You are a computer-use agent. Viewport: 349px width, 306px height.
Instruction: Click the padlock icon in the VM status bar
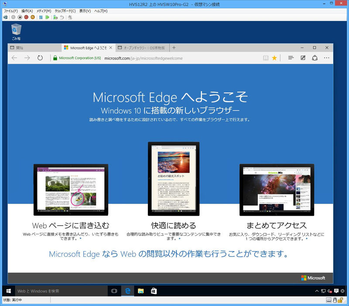coord(340,300)
